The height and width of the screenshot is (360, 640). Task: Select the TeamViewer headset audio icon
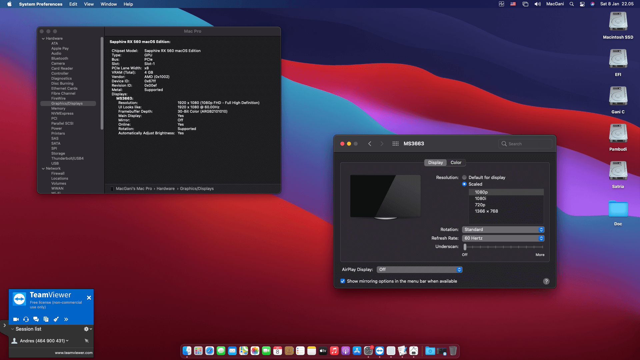[26, 319]
